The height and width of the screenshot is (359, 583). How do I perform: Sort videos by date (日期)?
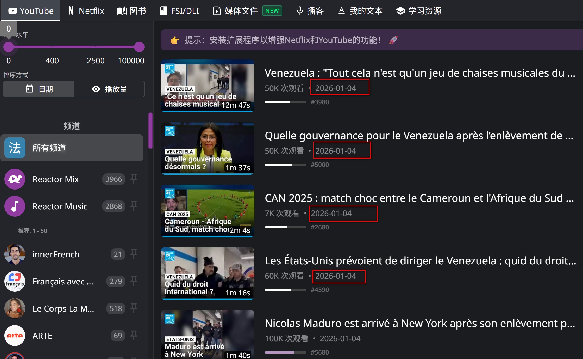(39, 89)
